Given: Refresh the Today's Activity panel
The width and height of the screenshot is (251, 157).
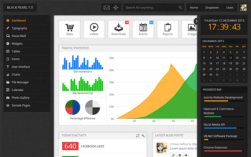Looking at the screenshot, I should click(138, 136).
